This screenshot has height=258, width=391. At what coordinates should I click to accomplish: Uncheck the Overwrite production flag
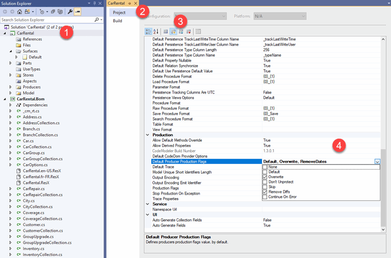point(265,176)
